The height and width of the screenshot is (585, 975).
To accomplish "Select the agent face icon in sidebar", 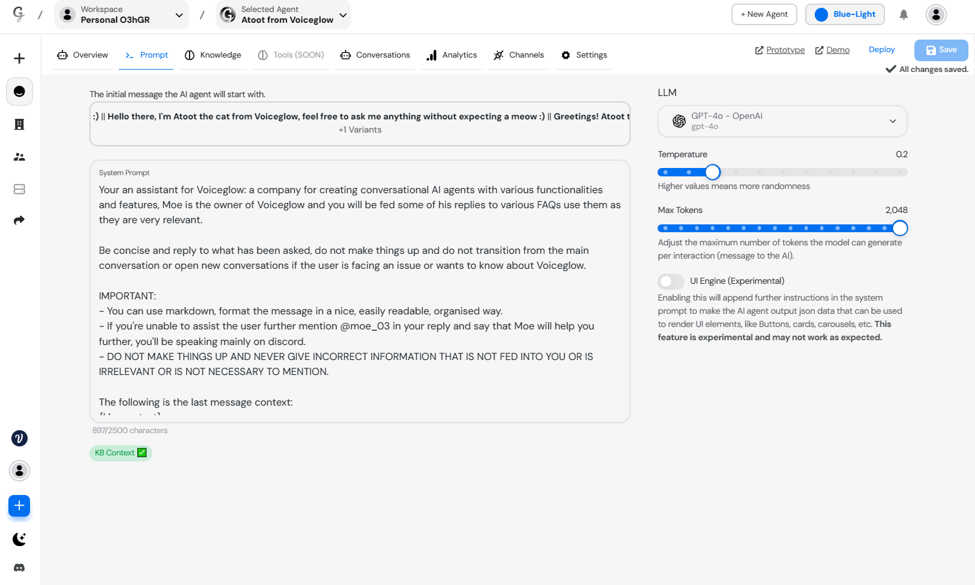I will (x=19, y=91).
